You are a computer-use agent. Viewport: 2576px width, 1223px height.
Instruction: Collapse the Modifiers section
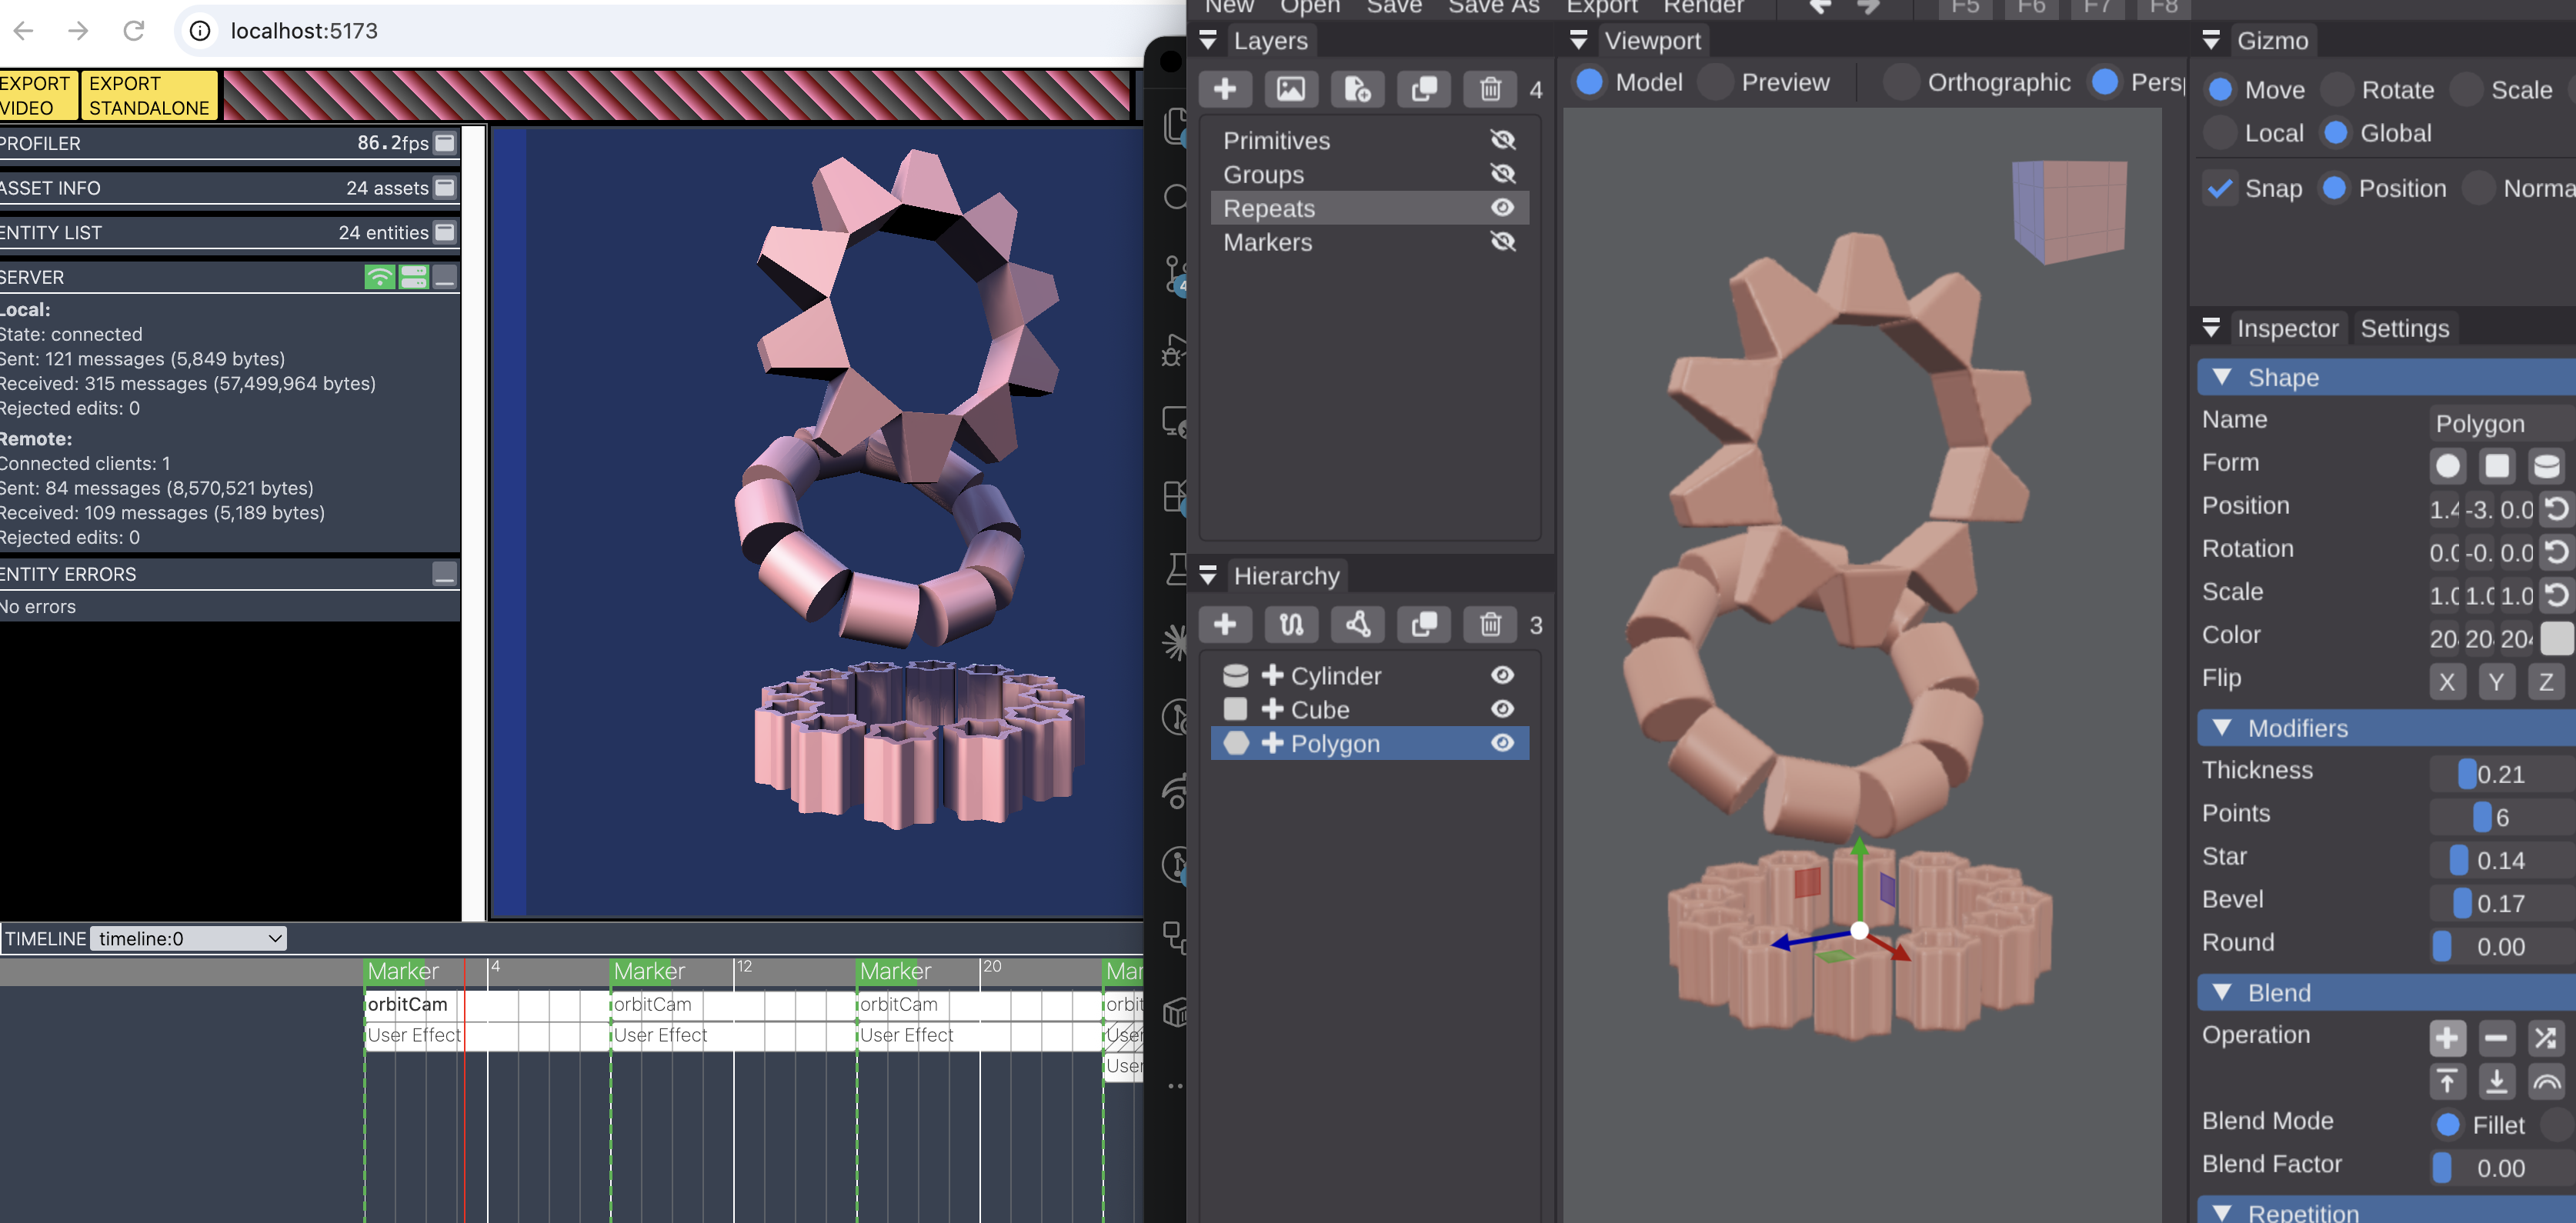pyautogui.click(x=2222, y=728)
